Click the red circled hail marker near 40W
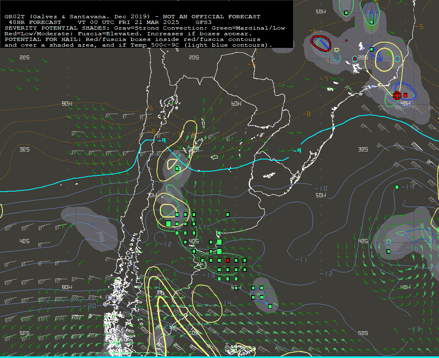439x358 pixels. 397,95
